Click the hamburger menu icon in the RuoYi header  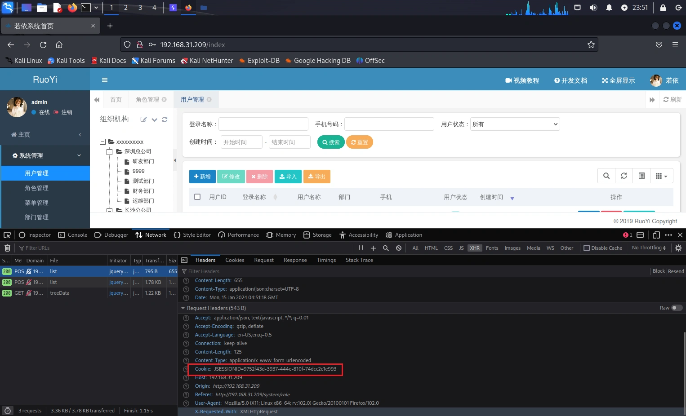[105, 80]
